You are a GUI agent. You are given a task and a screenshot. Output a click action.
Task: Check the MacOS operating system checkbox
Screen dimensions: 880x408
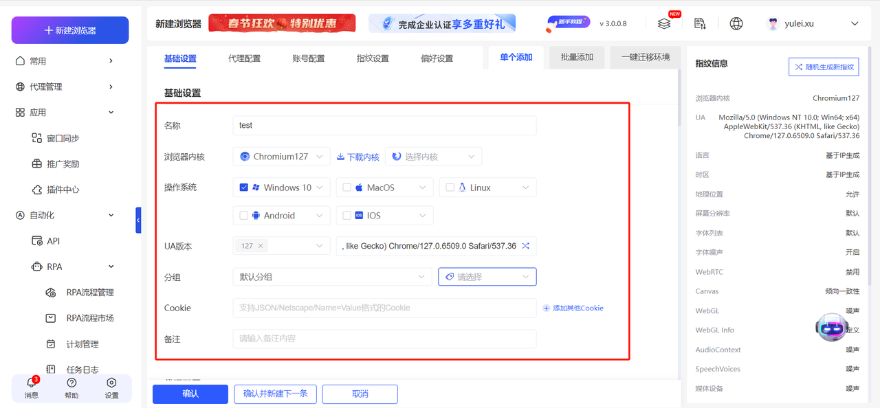[x=346, y=187]
